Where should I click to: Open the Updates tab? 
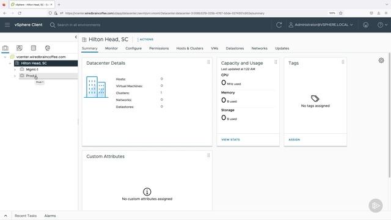tap(282, 48)
